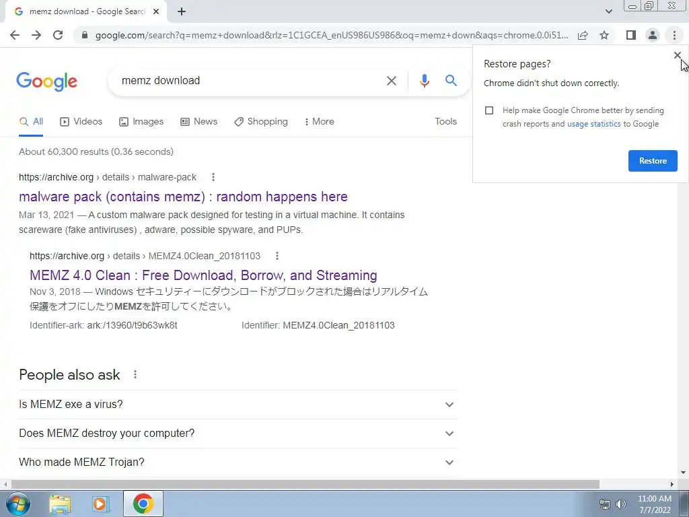
Task: Click the volume speaker tray icon
Action: [621, 504]
